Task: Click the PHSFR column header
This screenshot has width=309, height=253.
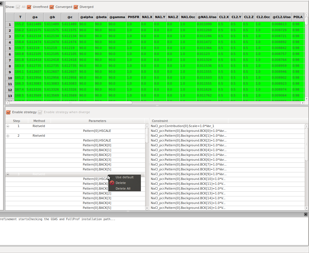Action: [x=134, y=17]
